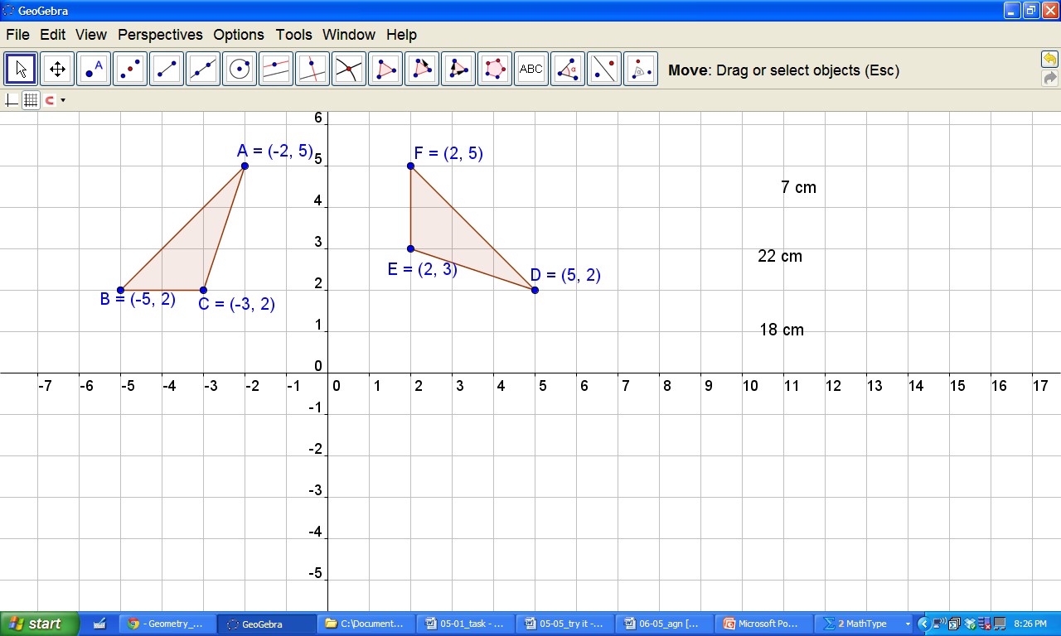Image resolution: width=1061 pixels, height=636 pixels.
Task: Click the Redo arrow icon
Action: coord(1049,78)
